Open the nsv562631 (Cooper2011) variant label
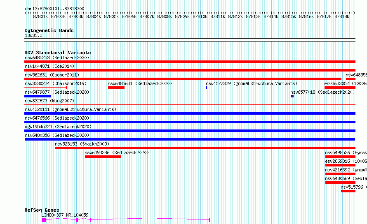This screenshot has height=224, width=367. 52,75
